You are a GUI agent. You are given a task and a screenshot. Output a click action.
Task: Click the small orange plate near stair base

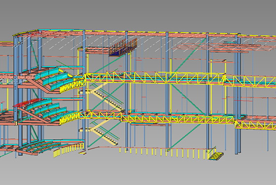click(82, 152)
